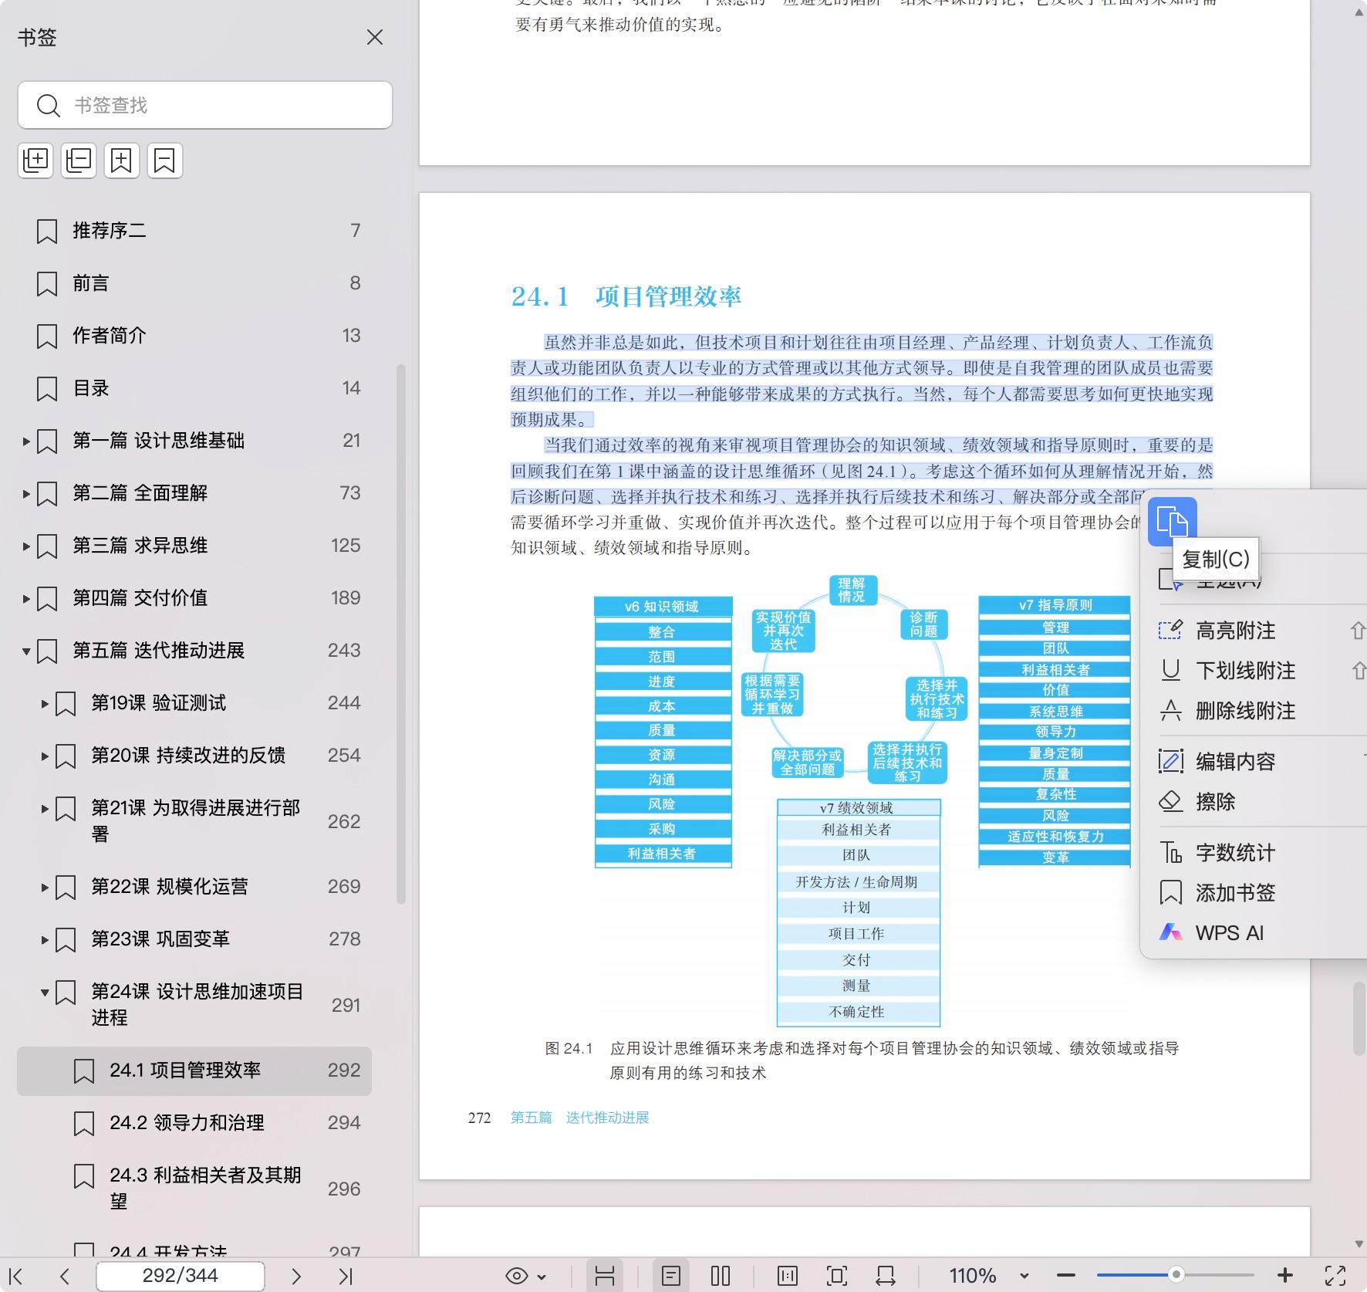Image resolution: width=1367 pixels, height=1292 pixels.
Task: Jump to the last page
Action: [346, 1277]
